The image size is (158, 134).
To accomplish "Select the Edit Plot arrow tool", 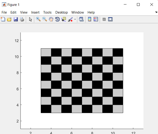I will pos(30,19).
